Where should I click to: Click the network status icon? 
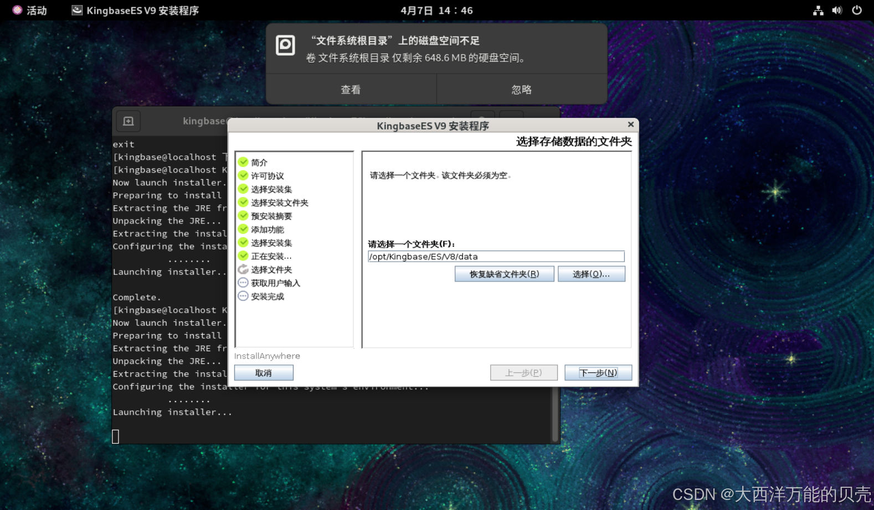coord(818,11)
